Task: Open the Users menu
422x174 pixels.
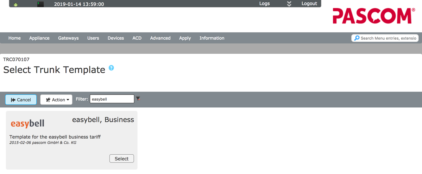Action: point(93,38)
